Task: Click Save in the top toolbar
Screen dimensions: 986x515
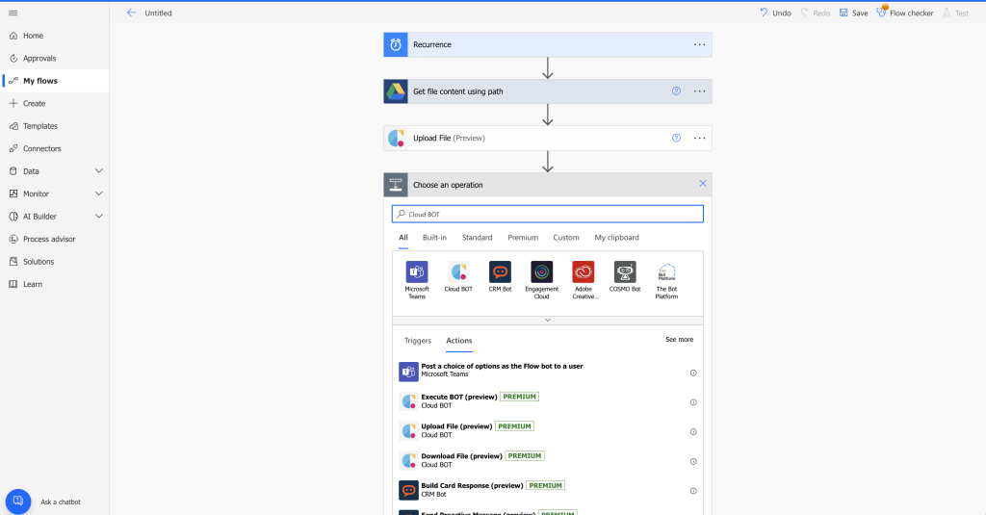Action: click(x=853, y=13)
